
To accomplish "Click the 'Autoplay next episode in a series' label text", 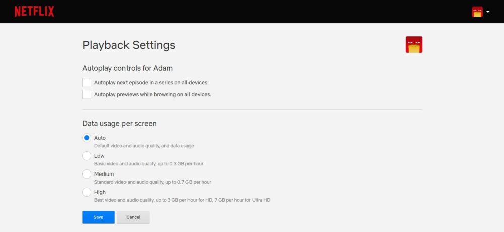I will coord(151,82).
